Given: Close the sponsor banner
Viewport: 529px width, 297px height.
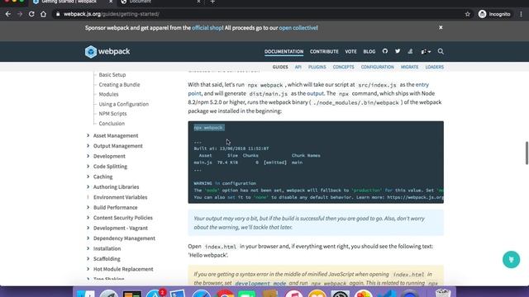Looking at the screenshot, I should pos(441,27).
